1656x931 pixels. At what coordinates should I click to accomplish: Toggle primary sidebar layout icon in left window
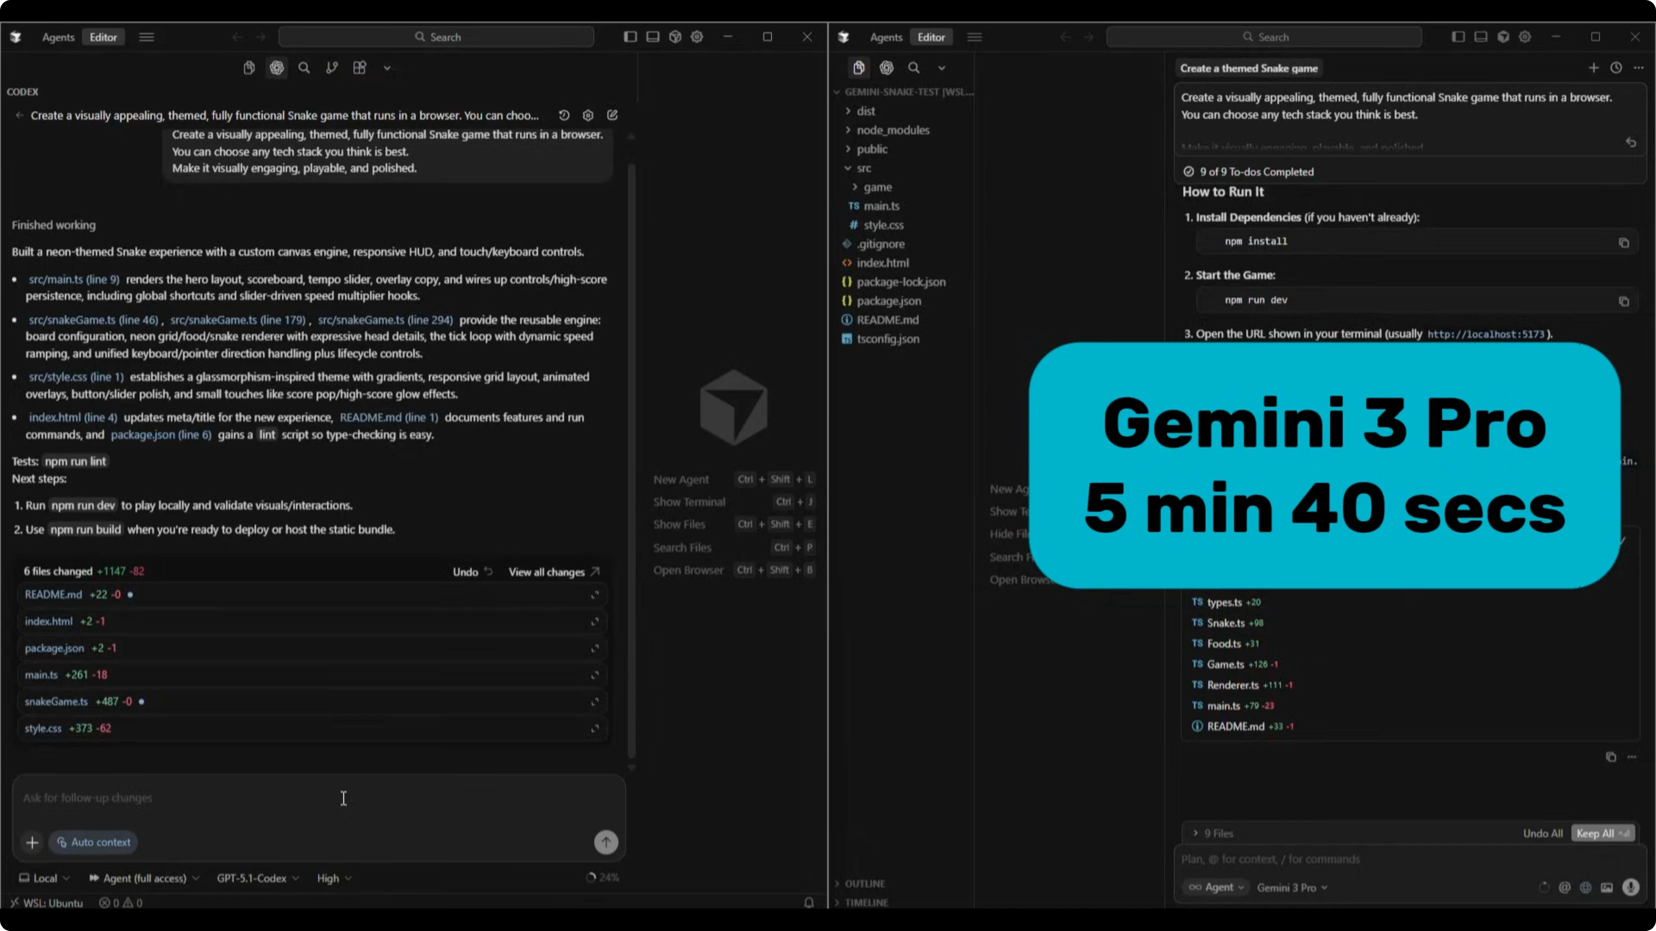tap(630, 36)
